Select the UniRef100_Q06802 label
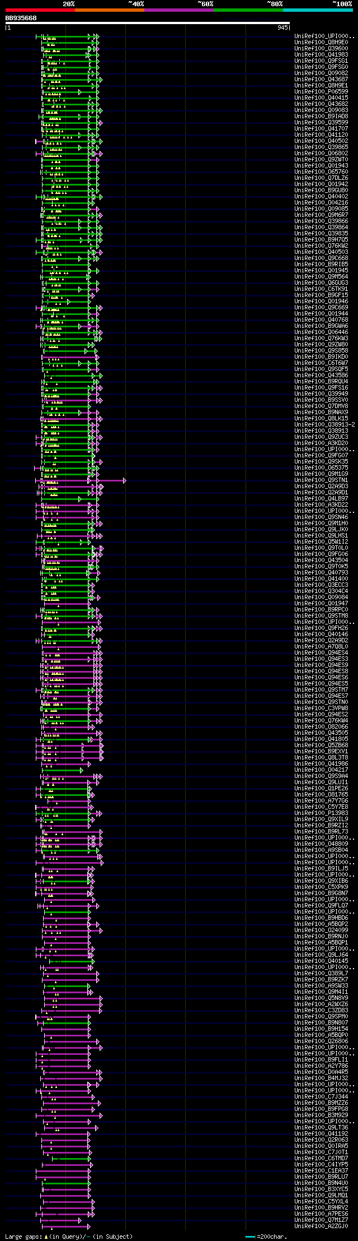358x1241 pixels. pos(321,153)
